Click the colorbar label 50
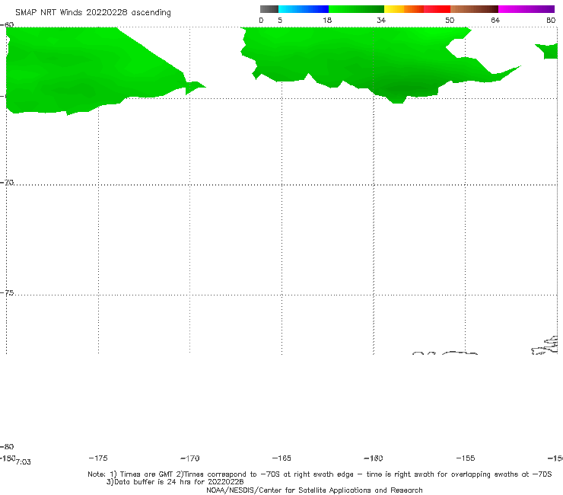The height and width of the screenshot is (495, 563). [450, 20]
